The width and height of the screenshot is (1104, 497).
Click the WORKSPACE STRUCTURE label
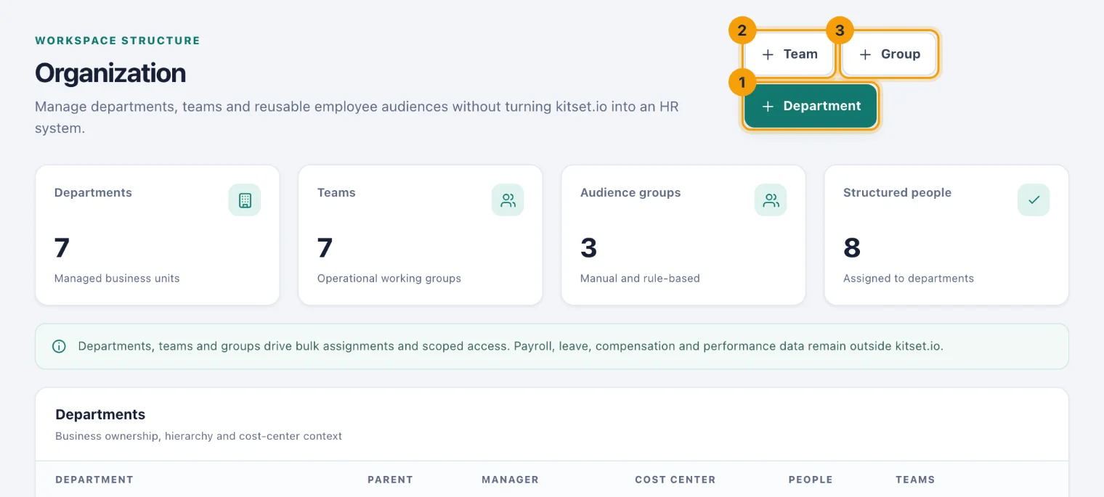(x=118, y=41)
